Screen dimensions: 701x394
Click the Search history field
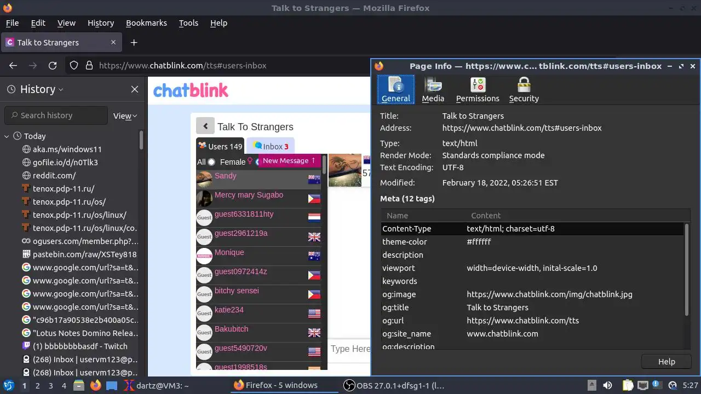56,115
